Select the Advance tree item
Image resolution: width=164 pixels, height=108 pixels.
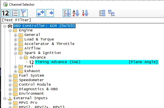(x=38, y=57)
